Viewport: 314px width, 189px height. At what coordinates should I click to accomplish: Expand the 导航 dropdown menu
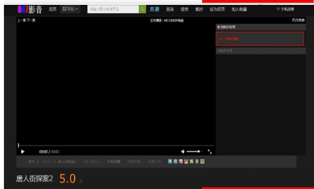[71, 9]
